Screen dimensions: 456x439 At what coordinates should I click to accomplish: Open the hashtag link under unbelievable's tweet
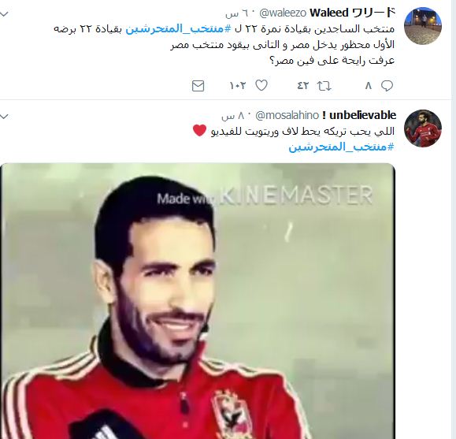pos(341,147)
